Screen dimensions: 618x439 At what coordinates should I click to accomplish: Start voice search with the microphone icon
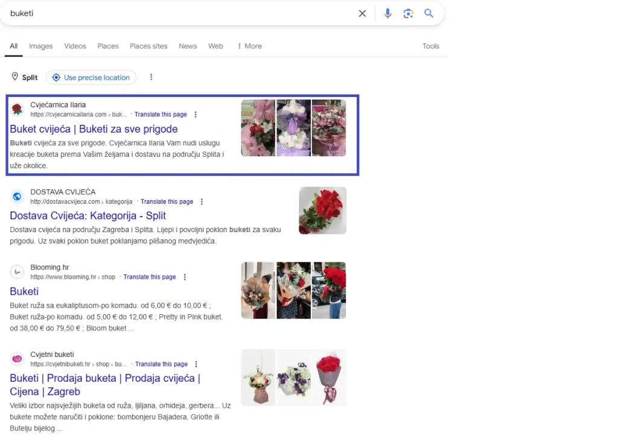pos(387,13)
